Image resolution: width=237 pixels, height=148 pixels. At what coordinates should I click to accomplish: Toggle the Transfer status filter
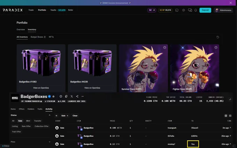[x=38, y=121]
